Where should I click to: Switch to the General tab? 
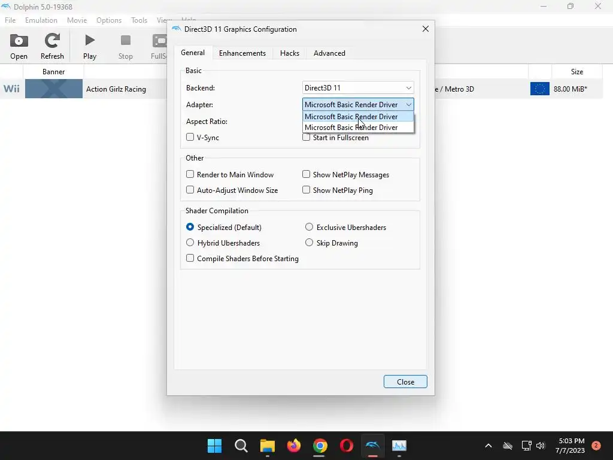193,53
